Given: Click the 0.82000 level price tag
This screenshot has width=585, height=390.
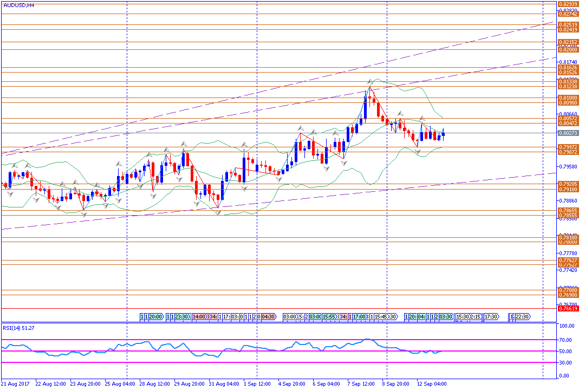Looking at the screenshot, I should [568, 49].
